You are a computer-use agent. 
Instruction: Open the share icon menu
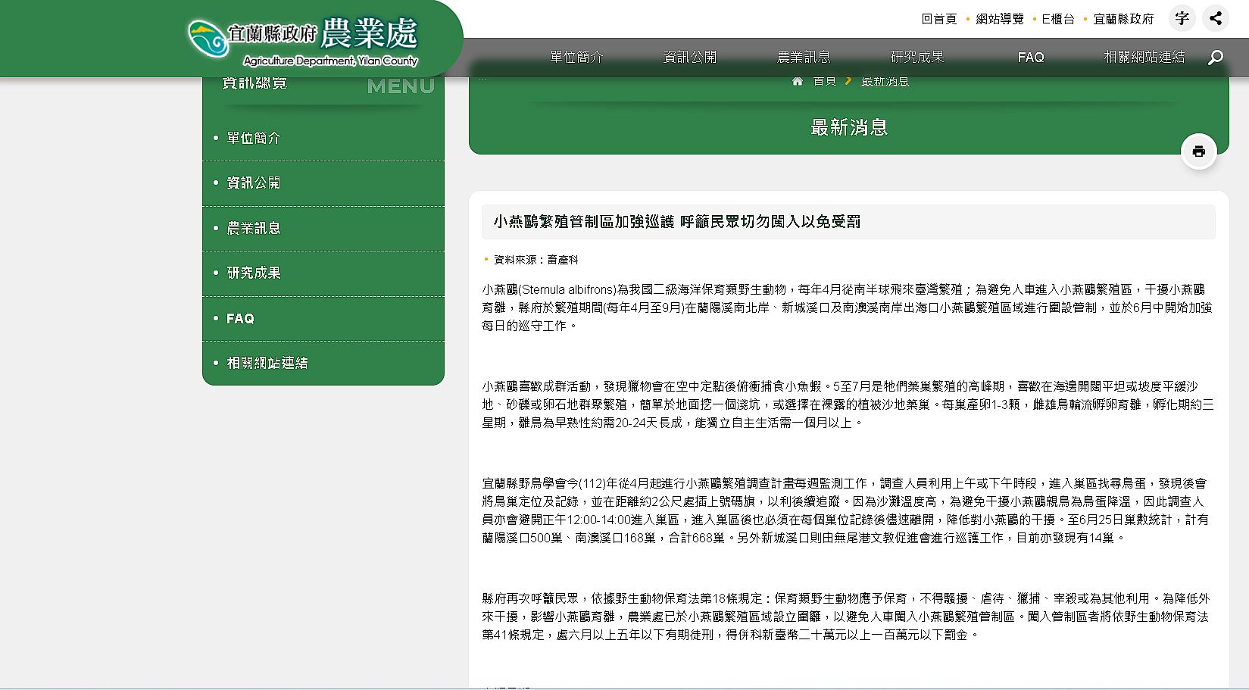pos(1216,19)
